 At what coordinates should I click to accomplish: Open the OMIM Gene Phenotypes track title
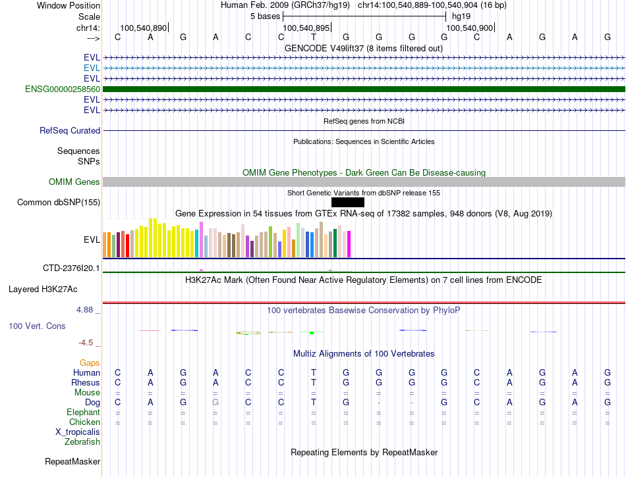point(364,172)
